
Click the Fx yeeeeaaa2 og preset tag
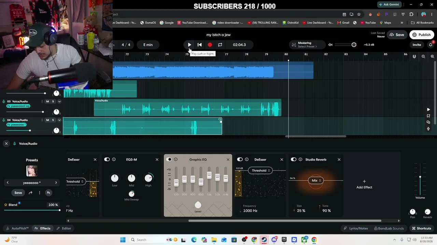pos(18,106)
